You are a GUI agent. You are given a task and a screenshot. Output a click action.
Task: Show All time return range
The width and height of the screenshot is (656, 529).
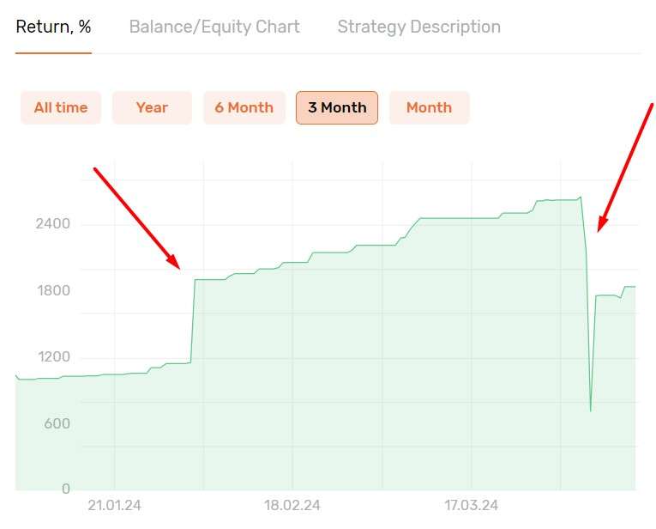[61, 107]
